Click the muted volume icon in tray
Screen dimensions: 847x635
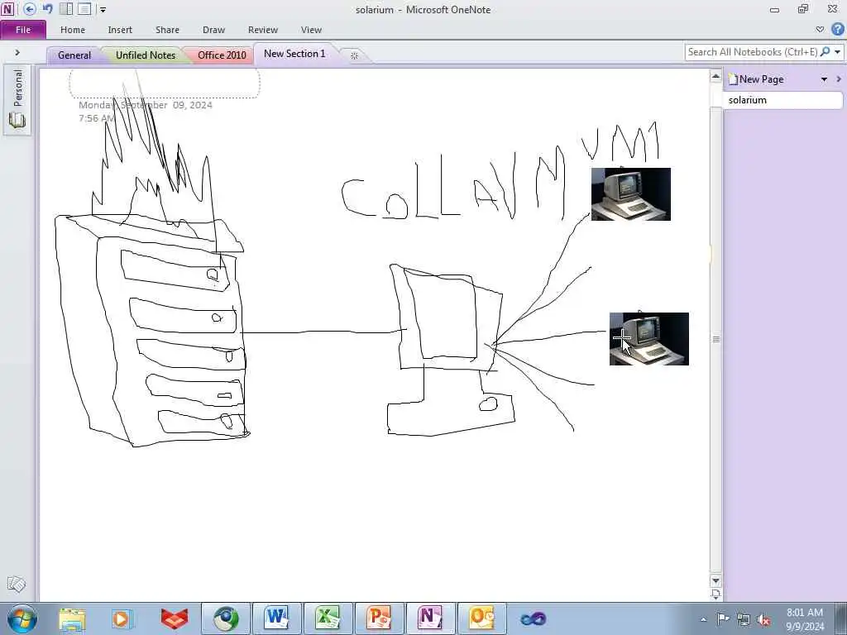tap(763, 619)
